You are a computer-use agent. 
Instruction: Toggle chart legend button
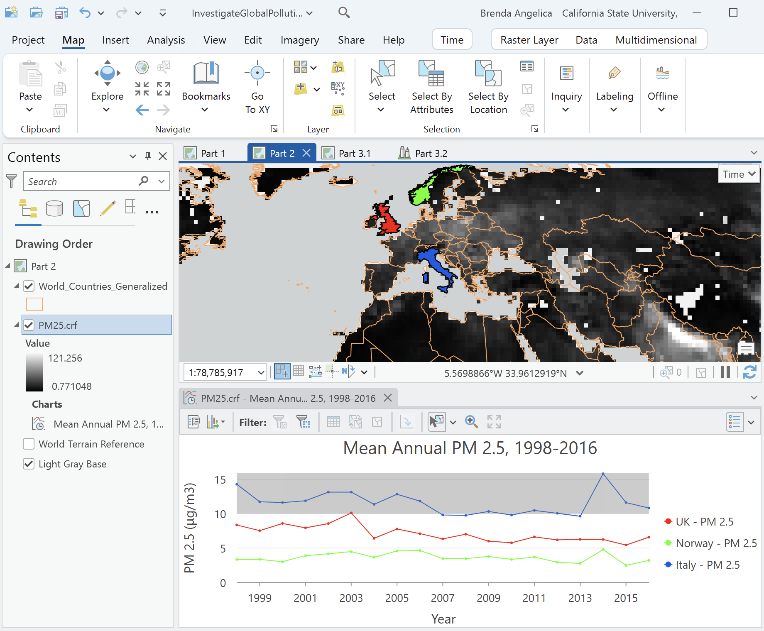(735, 422)
